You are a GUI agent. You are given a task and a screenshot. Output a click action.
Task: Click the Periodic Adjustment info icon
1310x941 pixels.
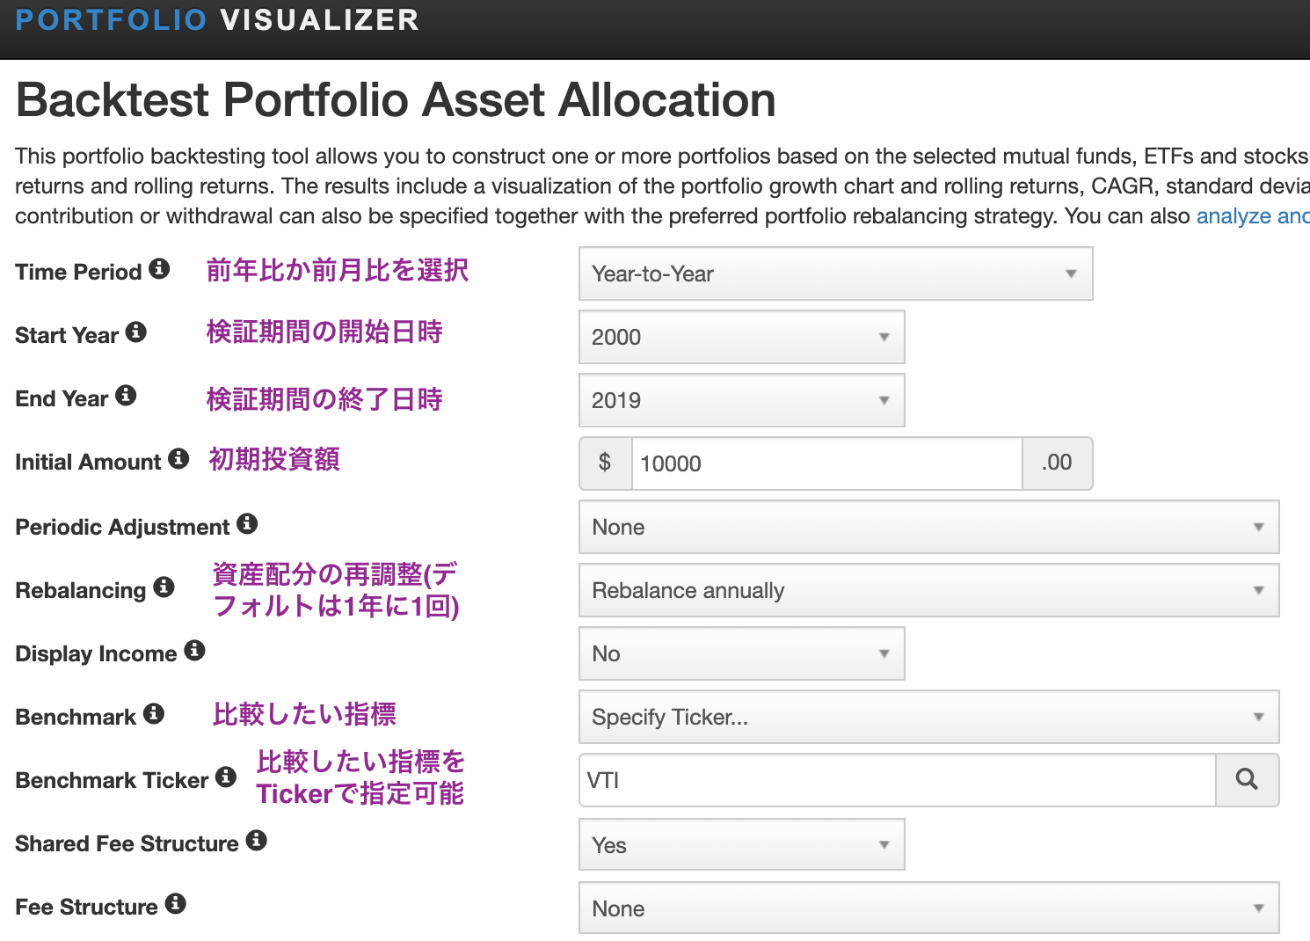[247, 524]
